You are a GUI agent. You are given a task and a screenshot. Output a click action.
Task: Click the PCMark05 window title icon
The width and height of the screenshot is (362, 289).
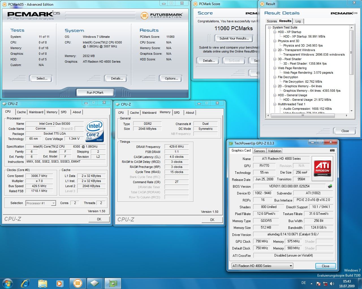tap(5, 4)
